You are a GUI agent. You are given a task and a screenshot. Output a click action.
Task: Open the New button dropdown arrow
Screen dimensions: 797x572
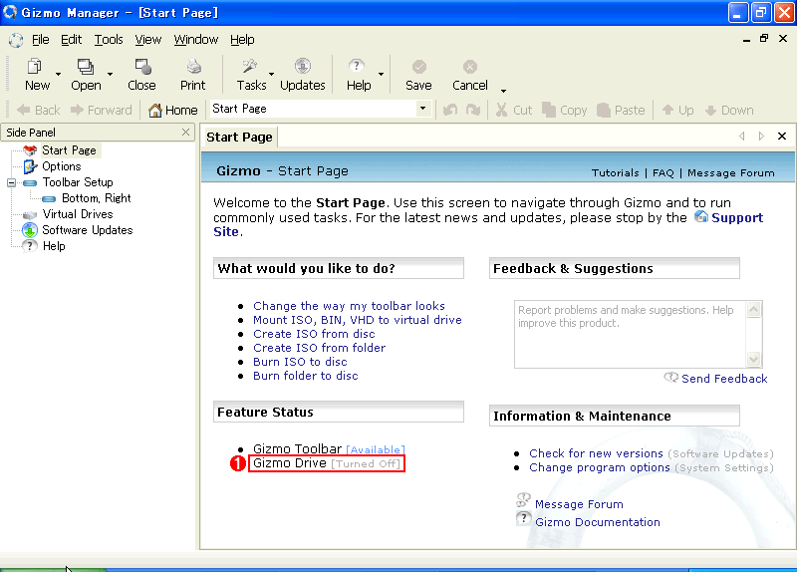[58, 74]
